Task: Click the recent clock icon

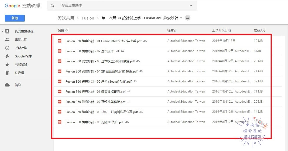Action: point(7,48)
